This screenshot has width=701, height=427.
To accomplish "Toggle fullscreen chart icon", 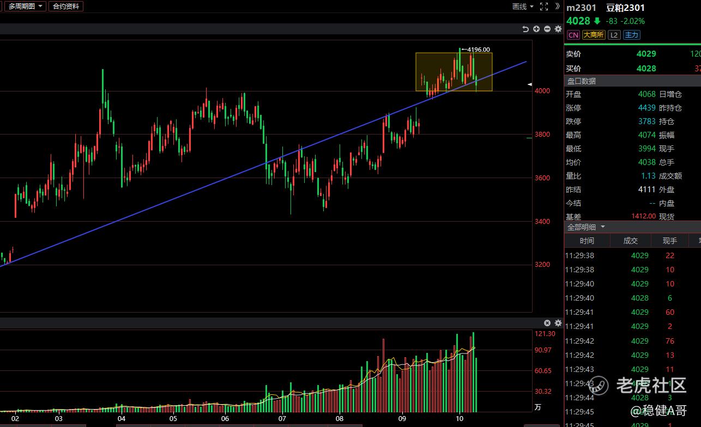I will click(x=544, y=7).
